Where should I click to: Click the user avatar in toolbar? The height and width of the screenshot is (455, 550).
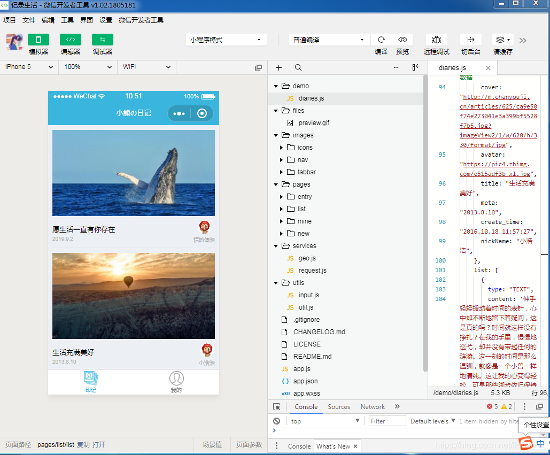click(x=14, y=42)
